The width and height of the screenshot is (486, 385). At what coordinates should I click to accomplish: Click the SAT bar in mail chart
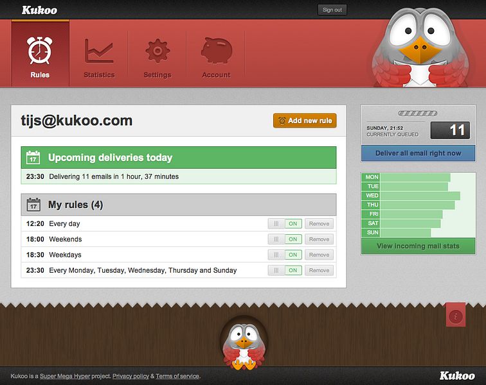click(410, 223)
